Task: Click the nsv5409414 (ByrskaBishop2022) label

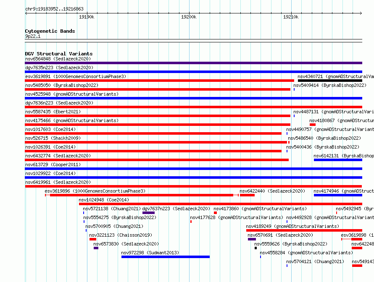Action: coord(329,85)
